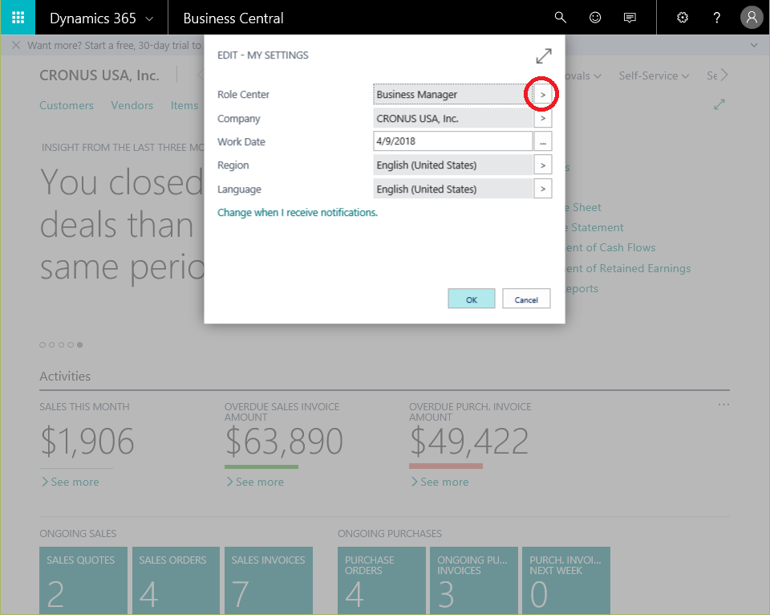Expand the notification bar chevron
The width and height of the screenshot is (770, 615).
[754, 45]
